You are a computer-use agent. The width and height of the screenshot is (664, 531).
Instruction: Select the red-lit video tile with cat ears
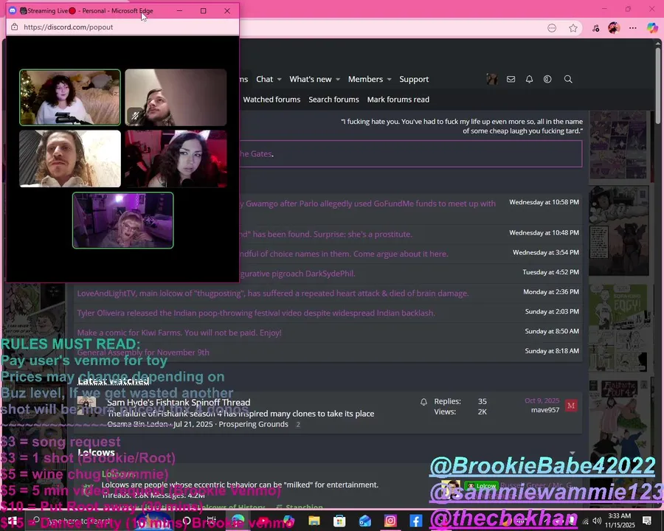(176, 159)
